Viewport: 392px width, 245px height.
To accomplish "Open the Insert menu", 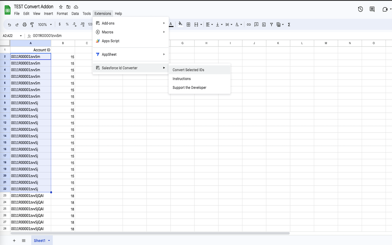I will tap(48, 13).
